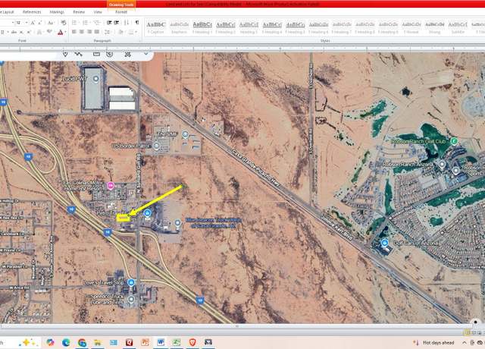
Task: Click the Sort button in Paragraph group
Action: [127, 23]
